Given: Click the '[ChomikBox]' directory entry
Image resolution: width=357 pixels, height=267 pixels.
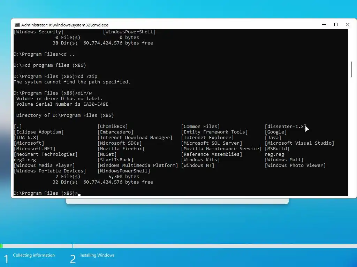Looking at the screenshot, I should tap(113, 127).
